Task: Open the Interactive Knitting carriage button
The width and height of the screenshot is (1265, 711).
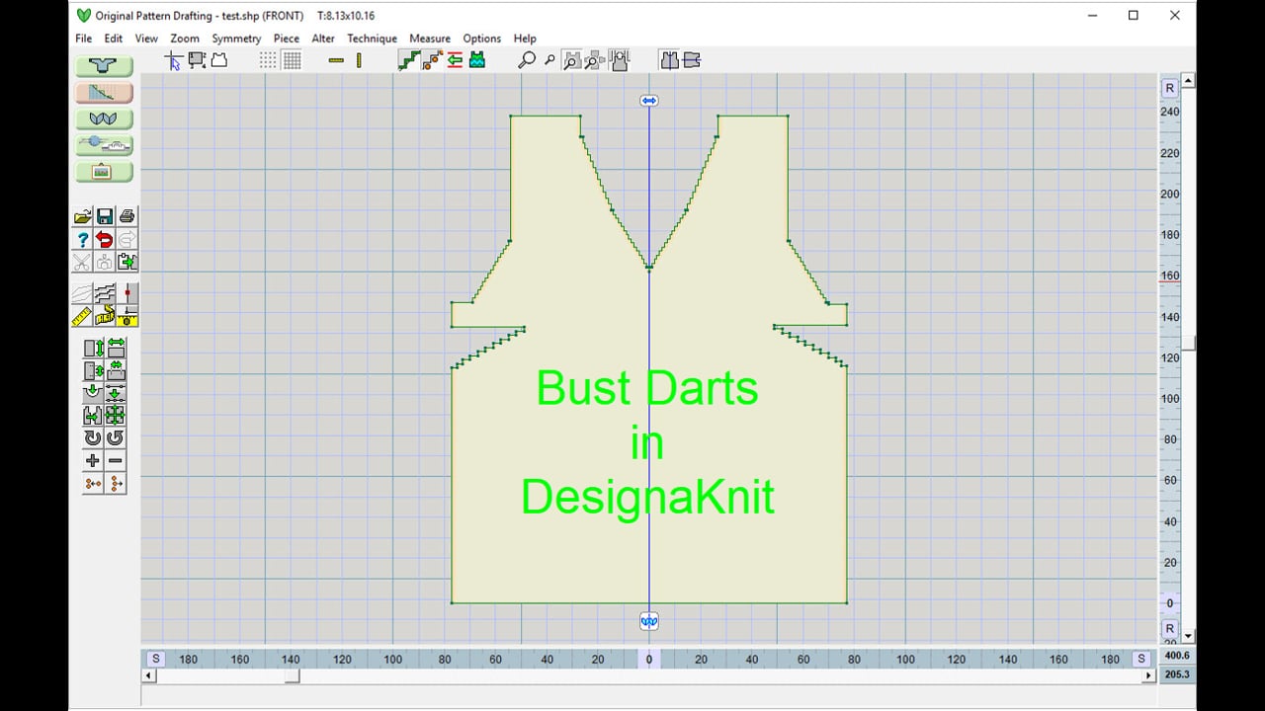Action: 104,145
